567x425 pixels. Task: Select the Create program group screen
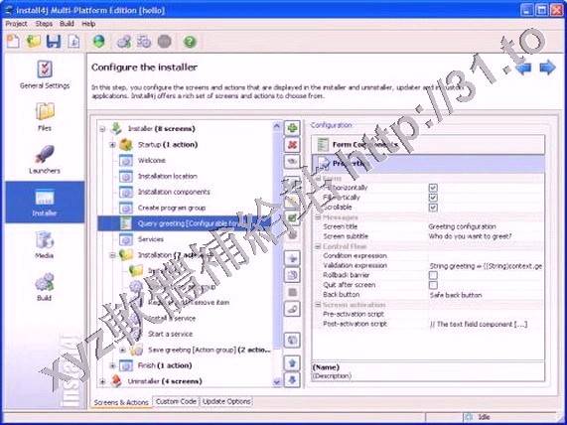pyautogui.click(x=172, y=208)
